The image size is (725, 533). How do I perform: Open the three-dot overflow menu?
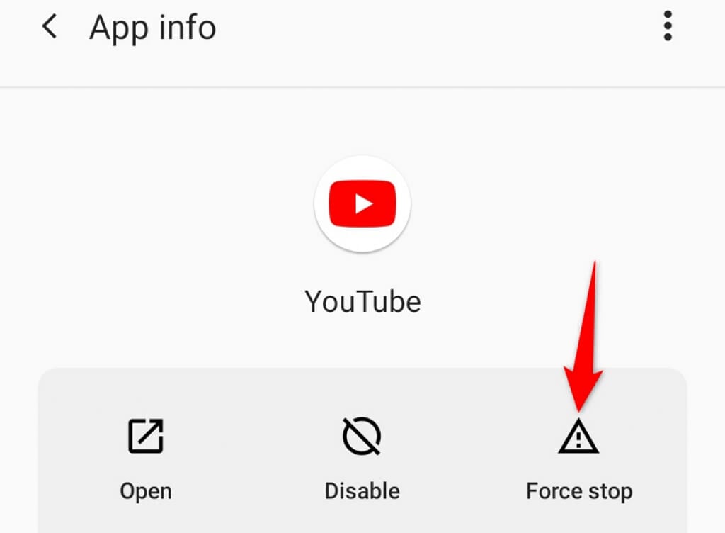(667, 26)
